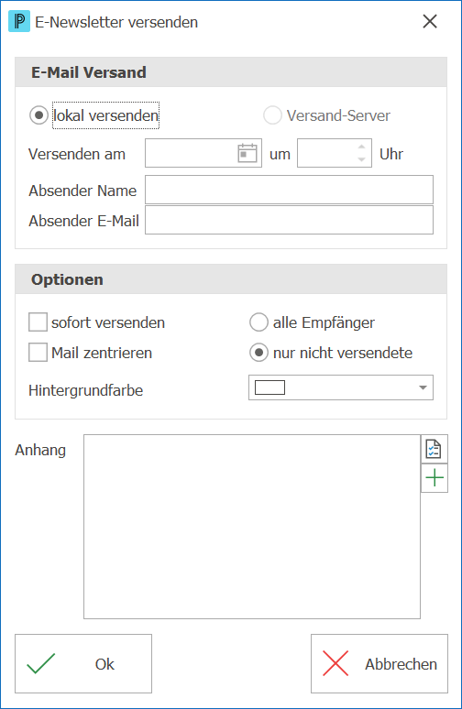This screenshot has width=462, height=709.
Task: Click the 'Hintergrundfarbe' label
Action: point(85,390)
